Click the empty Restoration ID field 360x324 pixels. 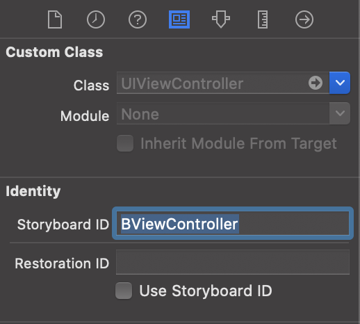[x=233, y=262]
